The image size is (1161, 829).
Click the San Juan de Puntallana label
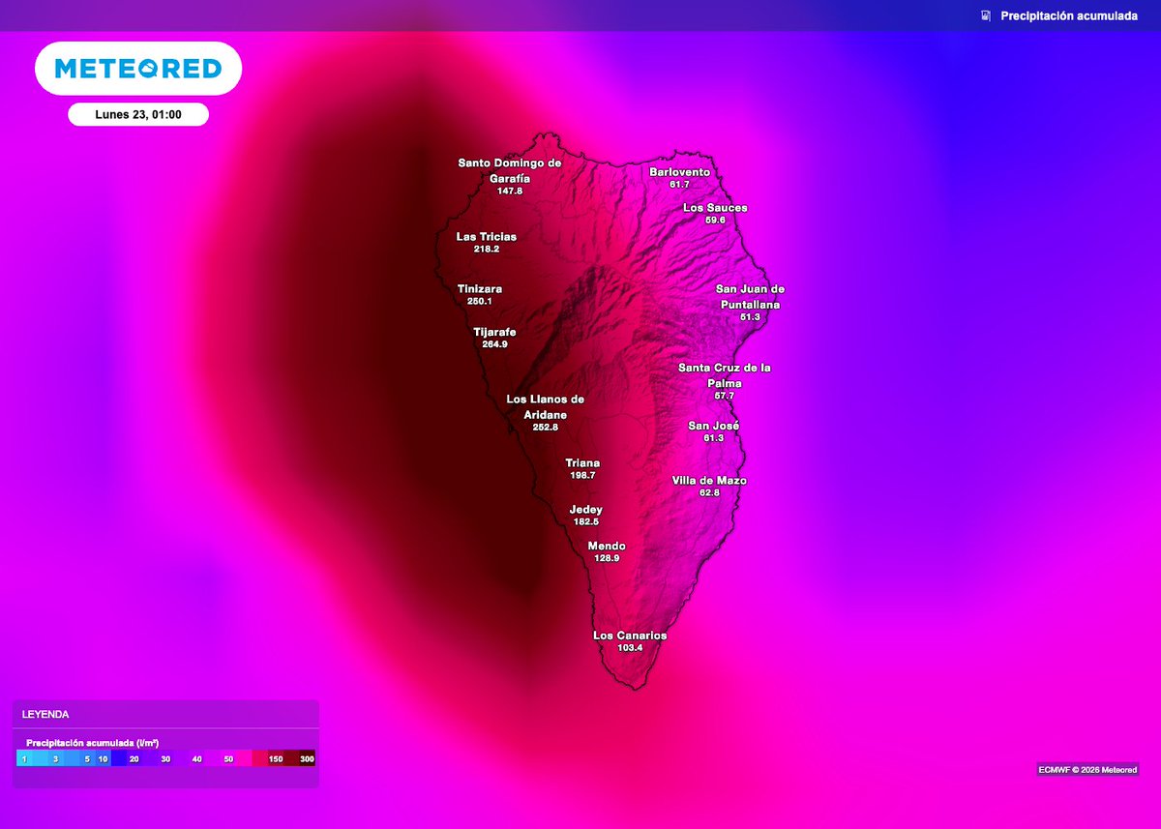point(750,297)
